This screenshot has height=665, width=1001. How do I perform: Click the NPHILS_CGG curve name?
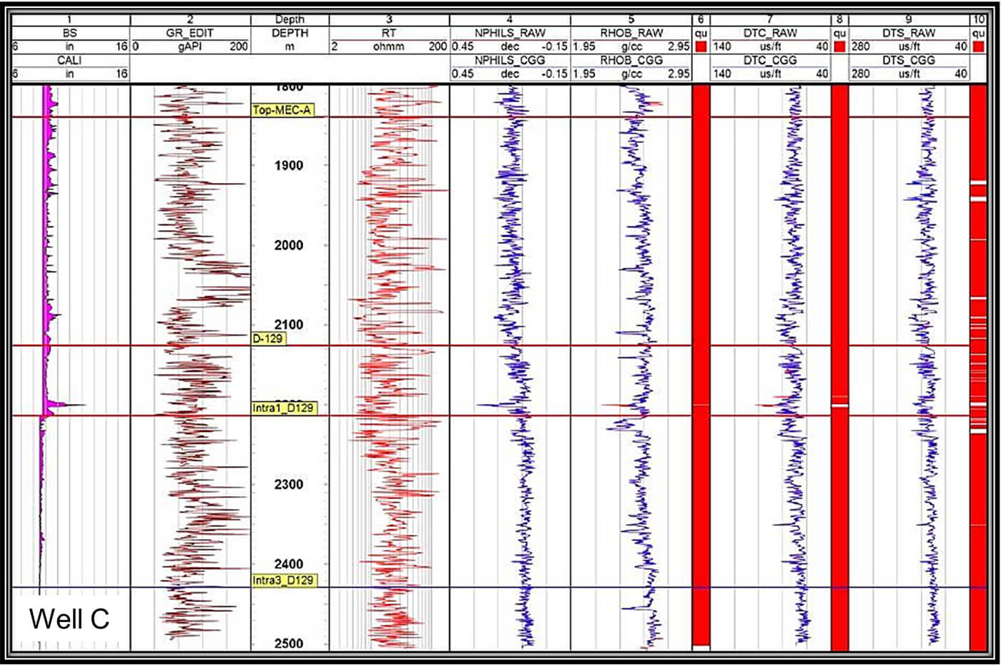pyautogui.click(x=510, y=61)
